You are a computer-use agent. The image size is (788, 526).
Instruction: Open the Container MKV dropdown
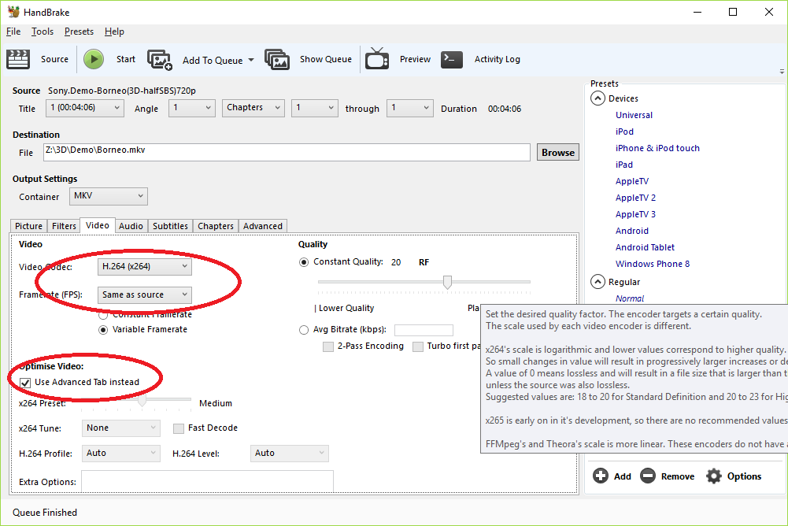coord(108,196)
